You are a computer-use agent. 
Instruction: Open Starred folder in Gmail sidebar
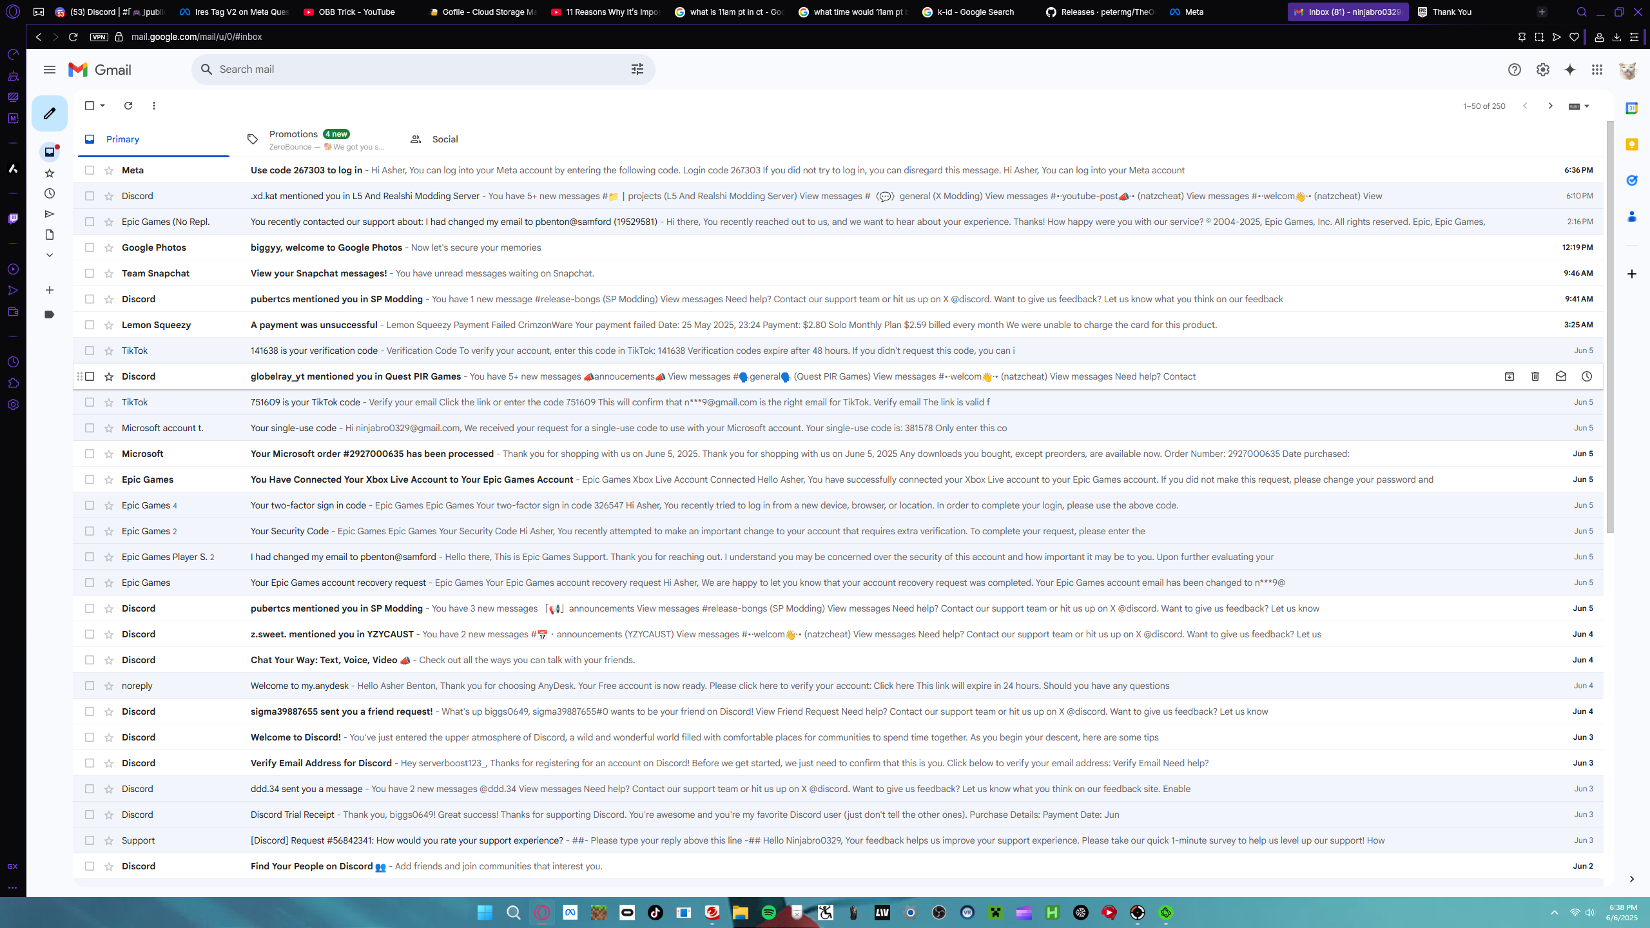tap(50, 173)
